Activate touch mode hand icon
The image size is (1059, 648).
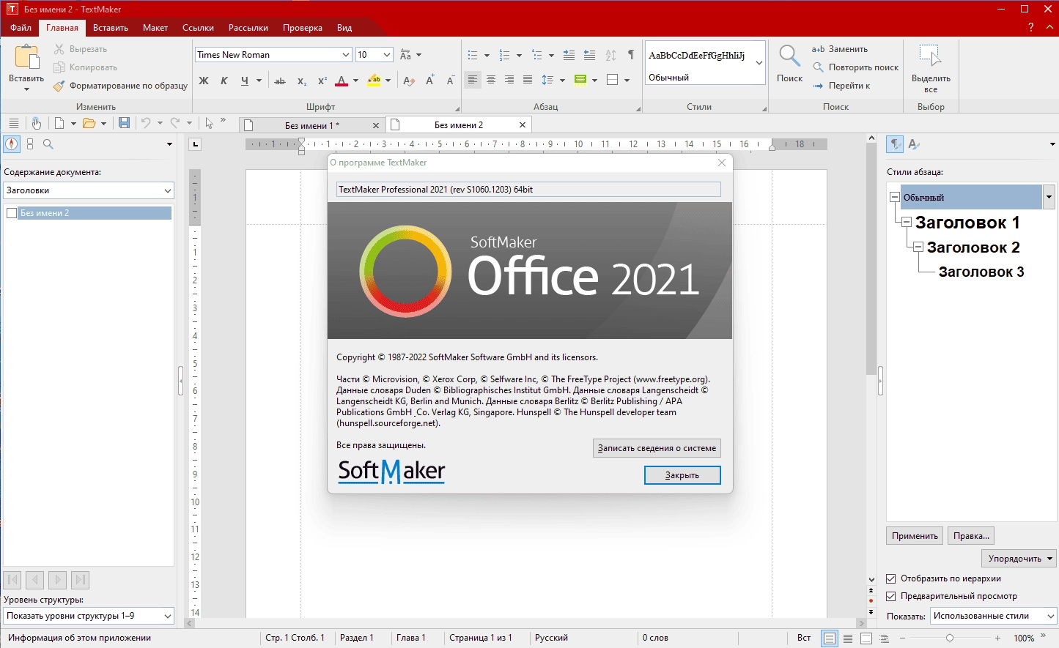[36, 123]
